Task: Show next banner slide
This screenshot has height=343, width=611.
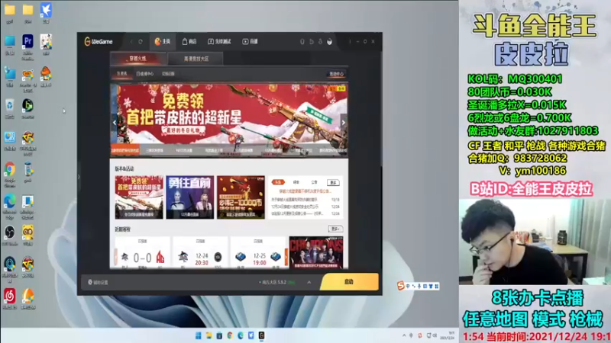Action: 343,123
